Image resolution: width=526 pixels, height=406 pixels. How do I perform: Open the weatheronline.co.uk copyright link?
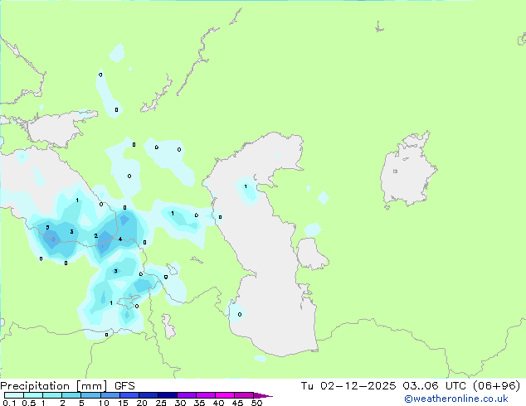pyautogui.click(x=456, y=399)
